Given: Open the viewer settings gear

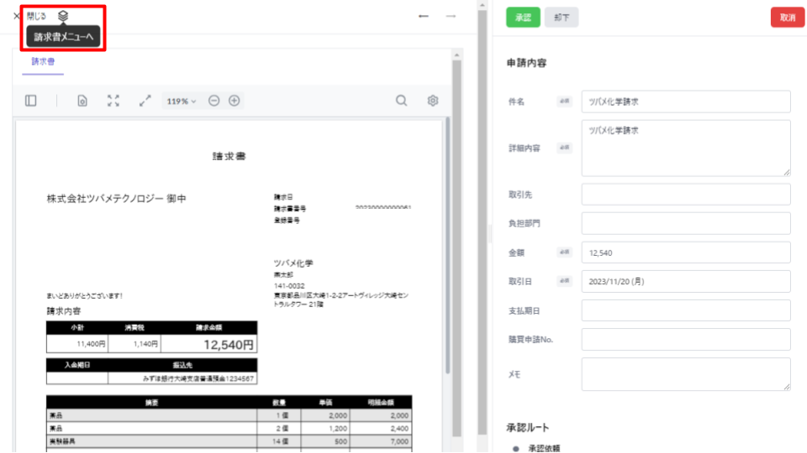Looking at the screenshot, I should [433, 101].
